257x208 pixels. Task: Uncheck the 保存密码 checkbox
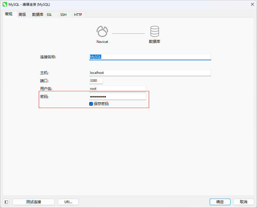pos(91,104)
